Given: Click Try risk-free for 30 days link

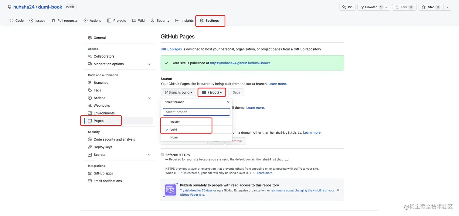Looking at the screenshot, I should [x=196, y=191].
